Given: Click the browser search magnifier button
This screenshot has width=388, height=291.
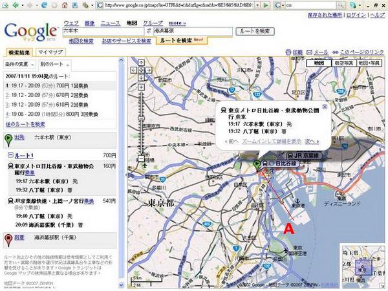Looking at the screenshot, I should pyautogui.click(x=341, y=5).
